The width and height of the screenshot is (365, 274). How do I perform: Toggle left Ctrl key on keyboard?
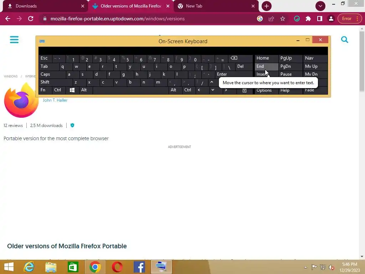(59, 90)
